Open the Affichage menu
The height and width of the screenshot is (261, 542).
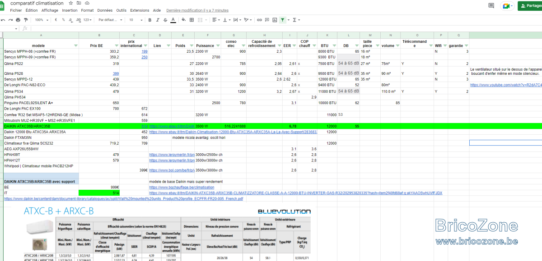pyautogui.click(x=50, y=10)
